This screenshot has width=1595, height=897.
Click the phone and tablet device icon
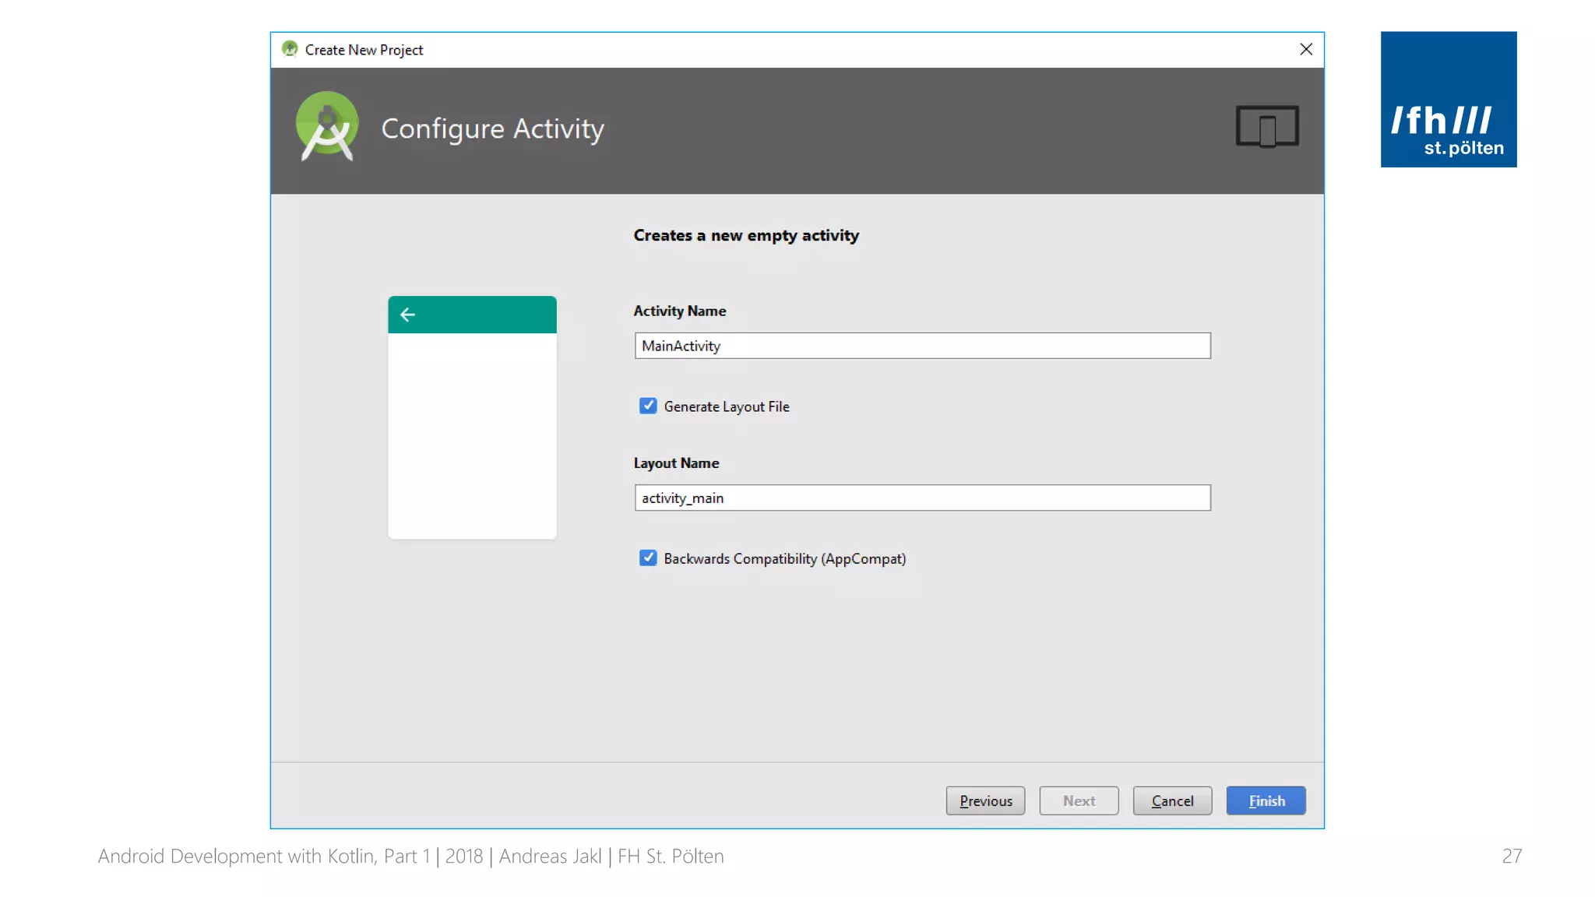point(1267,126)
